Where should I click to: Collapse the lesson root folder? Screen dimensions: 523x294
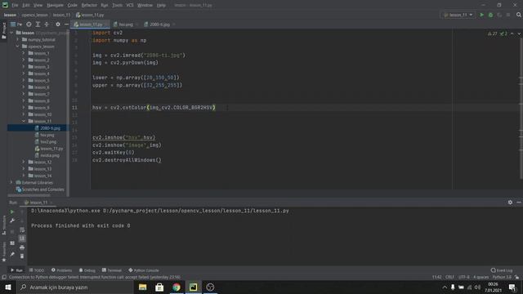click(x=11, y=33)
